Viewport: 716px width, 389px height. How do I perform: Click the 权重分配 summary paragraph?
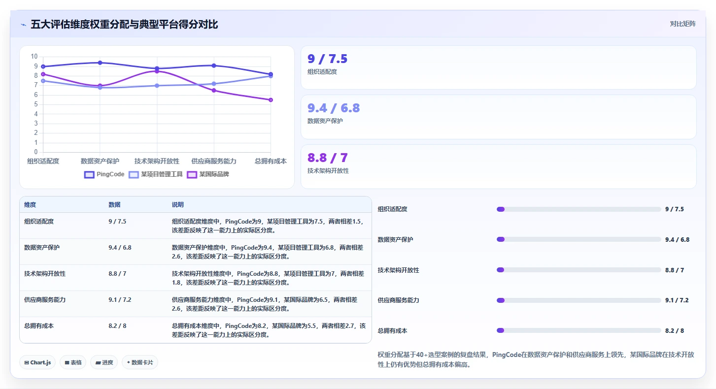[x=536, y=359]
